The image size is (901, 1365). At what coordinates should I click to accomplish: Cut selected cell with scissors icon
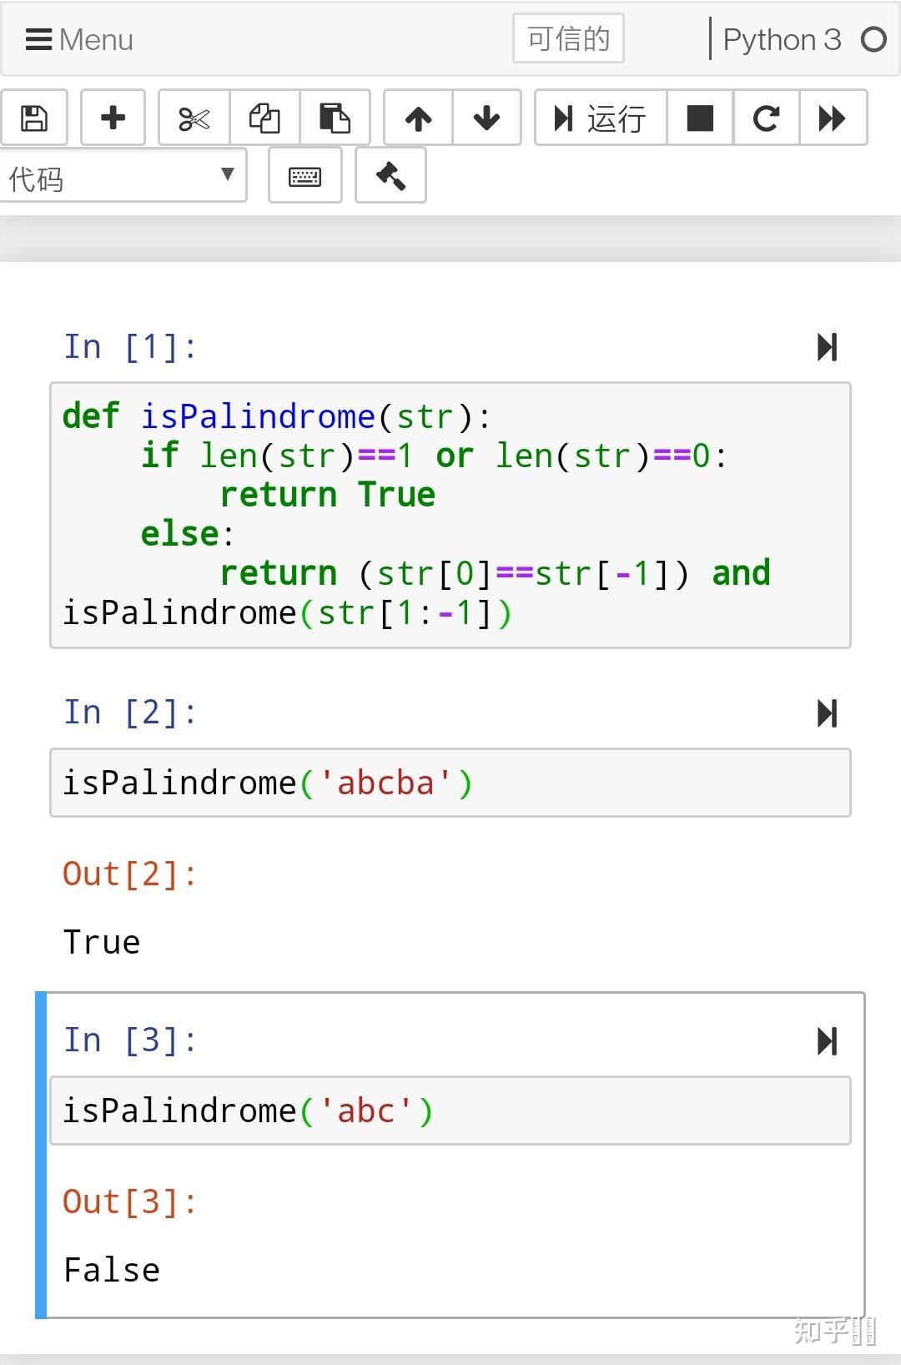click(x=194, y=118)
